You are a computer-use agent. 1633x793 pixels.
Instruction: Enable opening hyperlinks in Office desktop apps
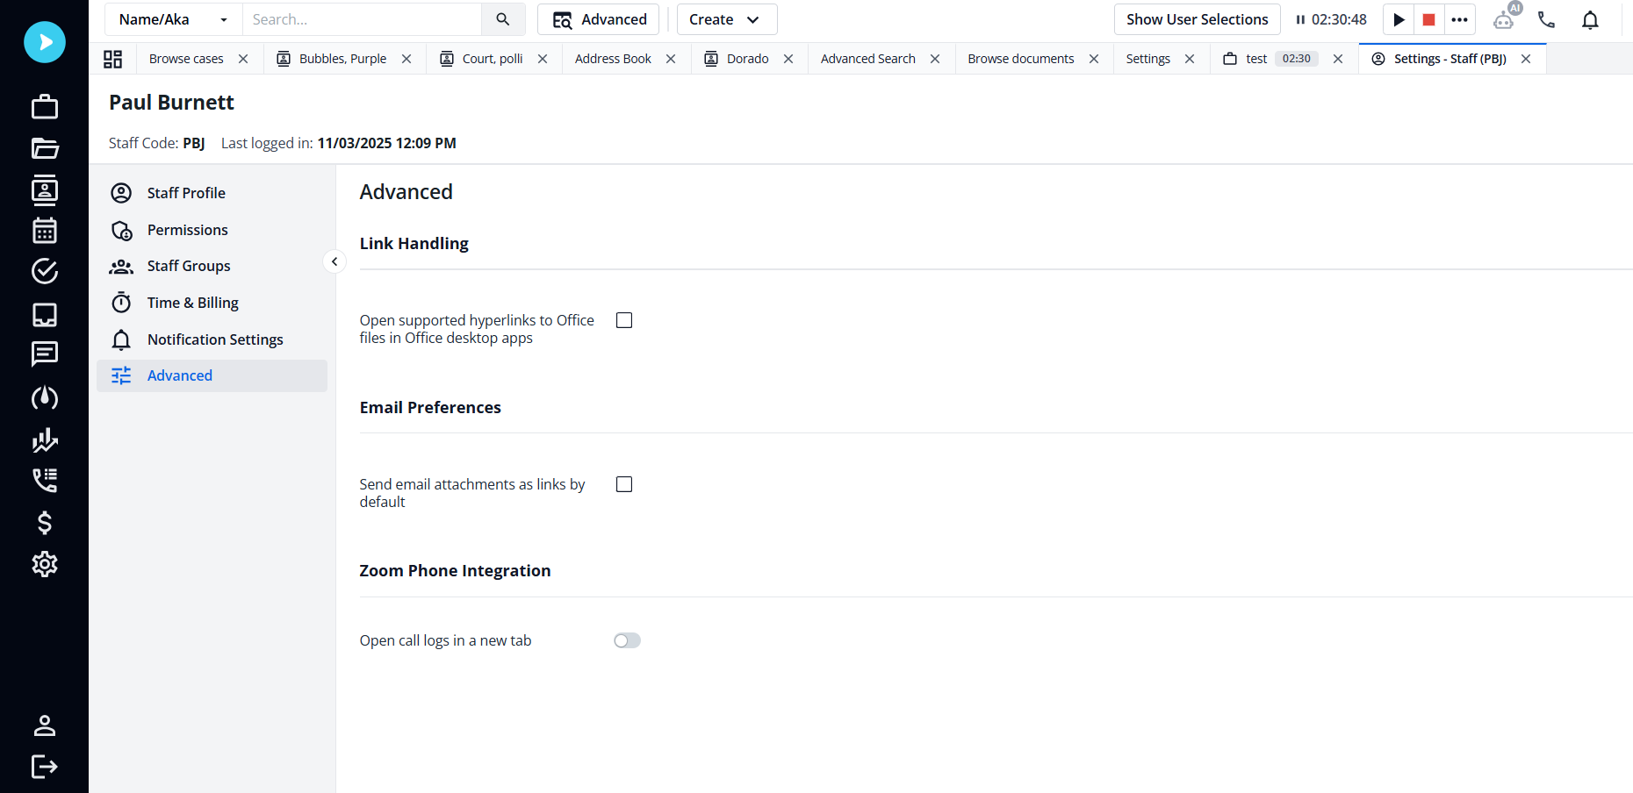(624, 320)
